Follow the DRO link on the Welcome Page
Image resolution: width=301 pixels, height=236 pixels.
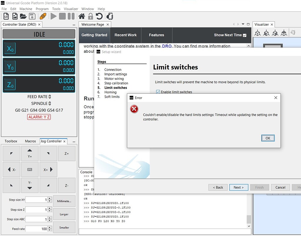[x=167, y=46]
